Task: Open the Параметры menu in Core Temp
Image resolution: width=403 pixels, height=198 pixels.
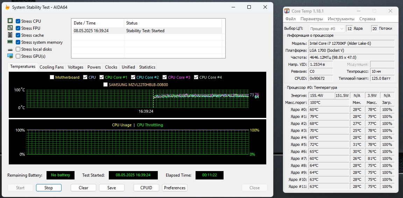Action: [311, 19]
